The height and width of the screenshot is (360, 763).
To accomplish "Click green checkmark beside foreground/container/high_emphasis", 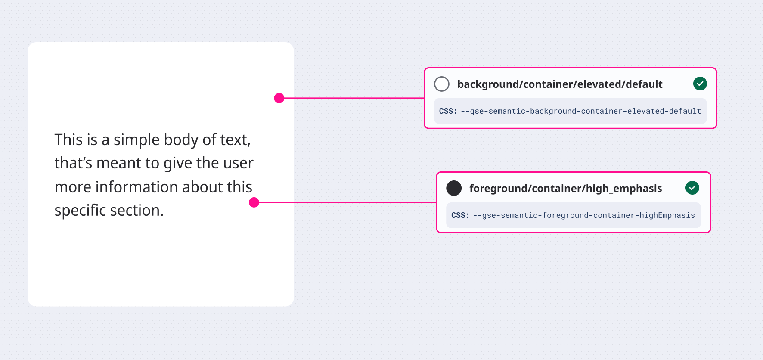I will [x=692, y=188].
